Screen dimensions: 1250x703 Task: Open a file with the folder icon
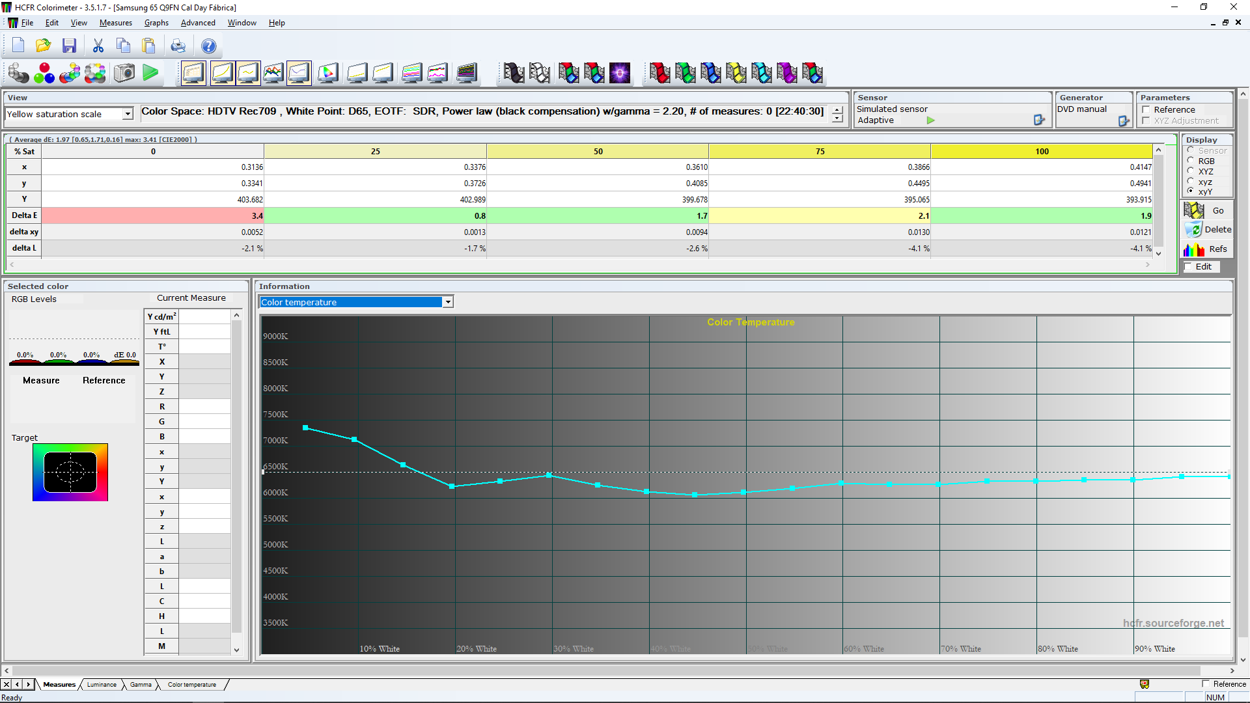44,46
